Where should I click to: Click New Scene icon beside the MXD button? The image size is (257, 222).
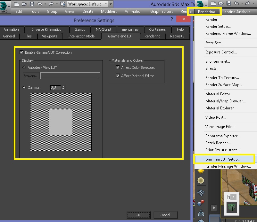click(17, 4)
